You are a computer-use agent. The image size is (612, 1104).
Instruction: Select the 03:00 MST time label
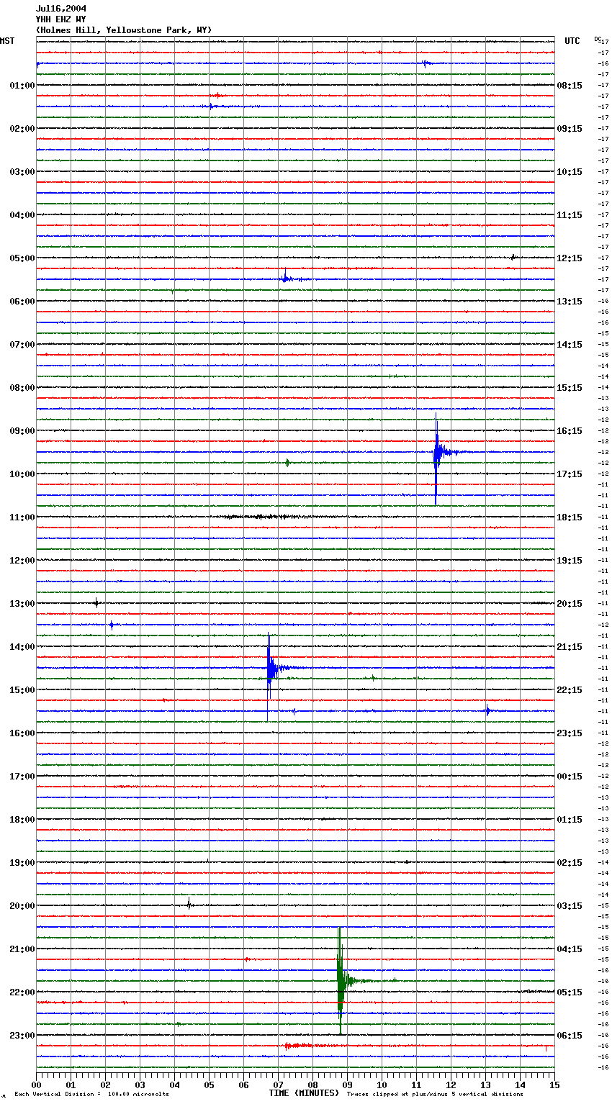point(22,172)
